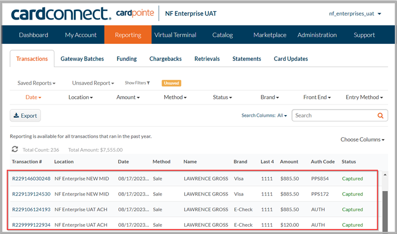Image resolution: width=397 pixels, height=234 pixels.
Task: Click the Unsaved badge
Action: (x=172, y=83)
